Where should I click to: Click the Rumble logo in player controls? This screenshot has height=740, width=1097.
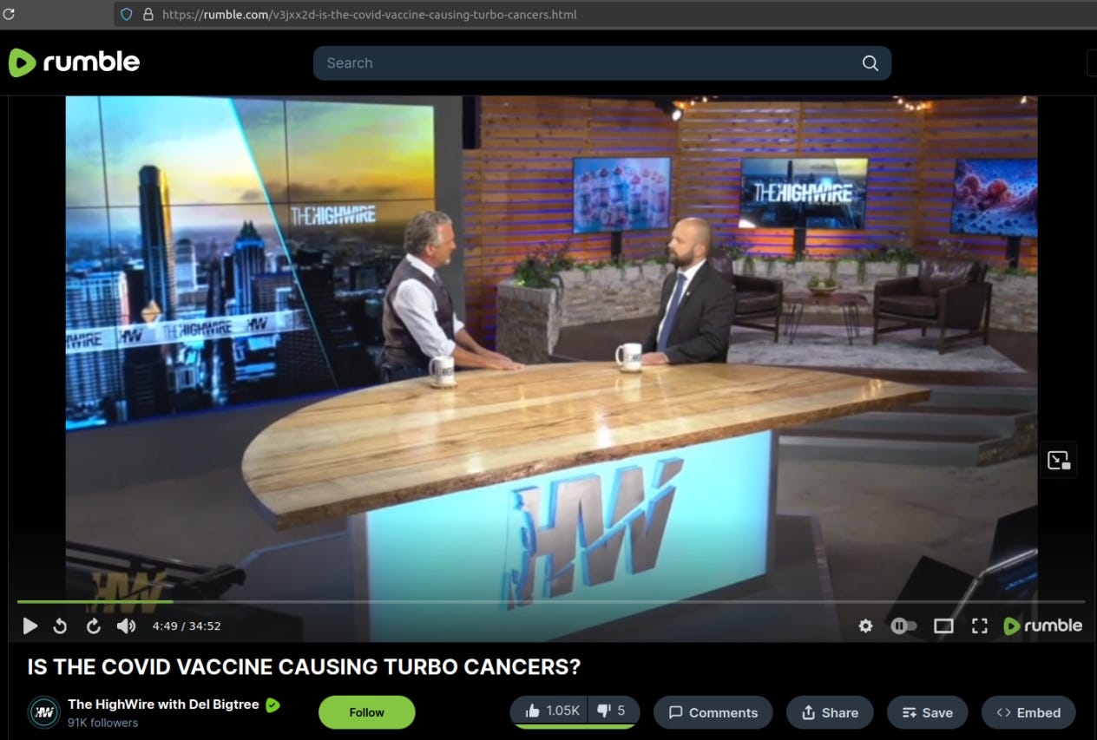tap(1043, 625)
